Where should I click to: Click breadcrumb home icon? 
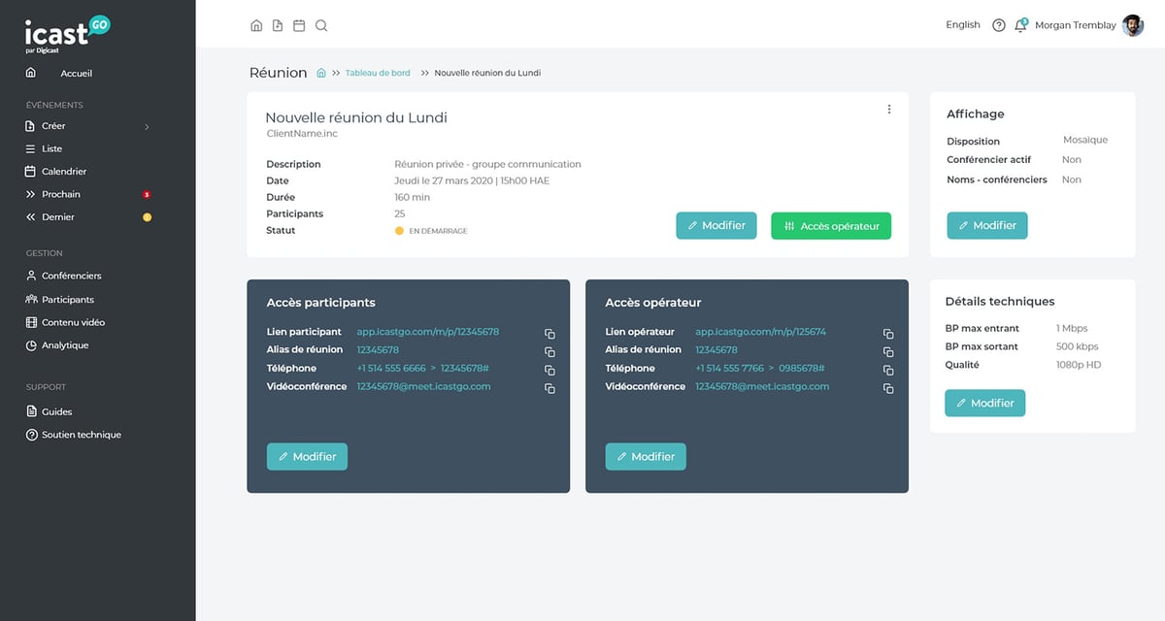tap(321, 73)
